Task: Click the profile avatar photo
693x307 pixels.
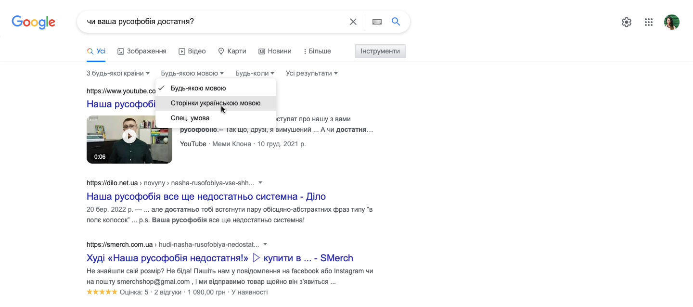Action: 672,22
